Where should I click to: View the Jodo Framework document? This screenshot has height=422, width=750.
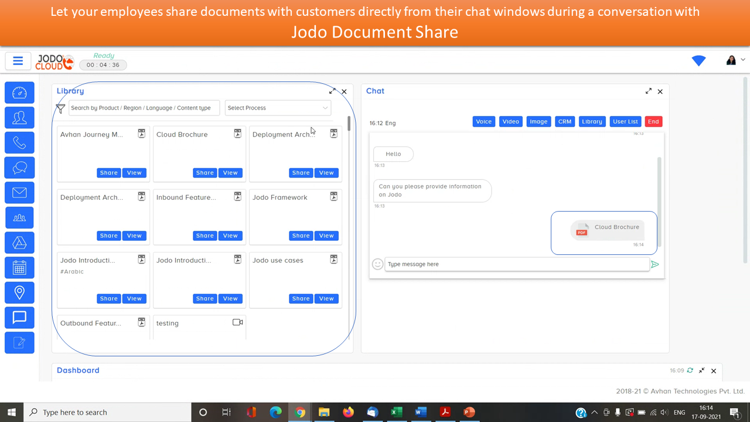(x=326, y=236)
